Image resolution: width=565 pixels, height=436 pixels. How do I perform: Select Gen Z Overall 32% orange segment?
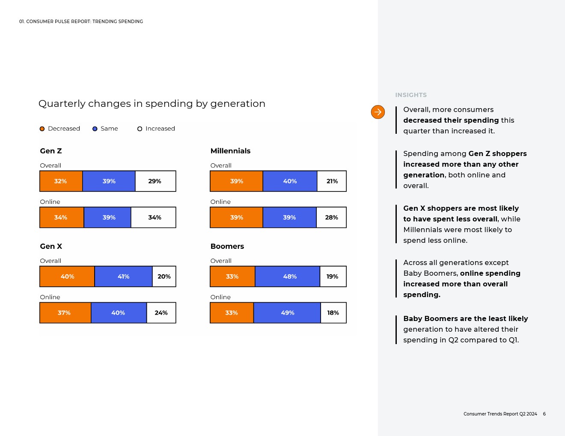point(61,181)
